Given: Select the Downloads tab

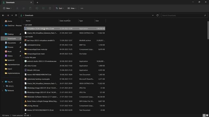Looking at the screenshot, I should point(17,2).
